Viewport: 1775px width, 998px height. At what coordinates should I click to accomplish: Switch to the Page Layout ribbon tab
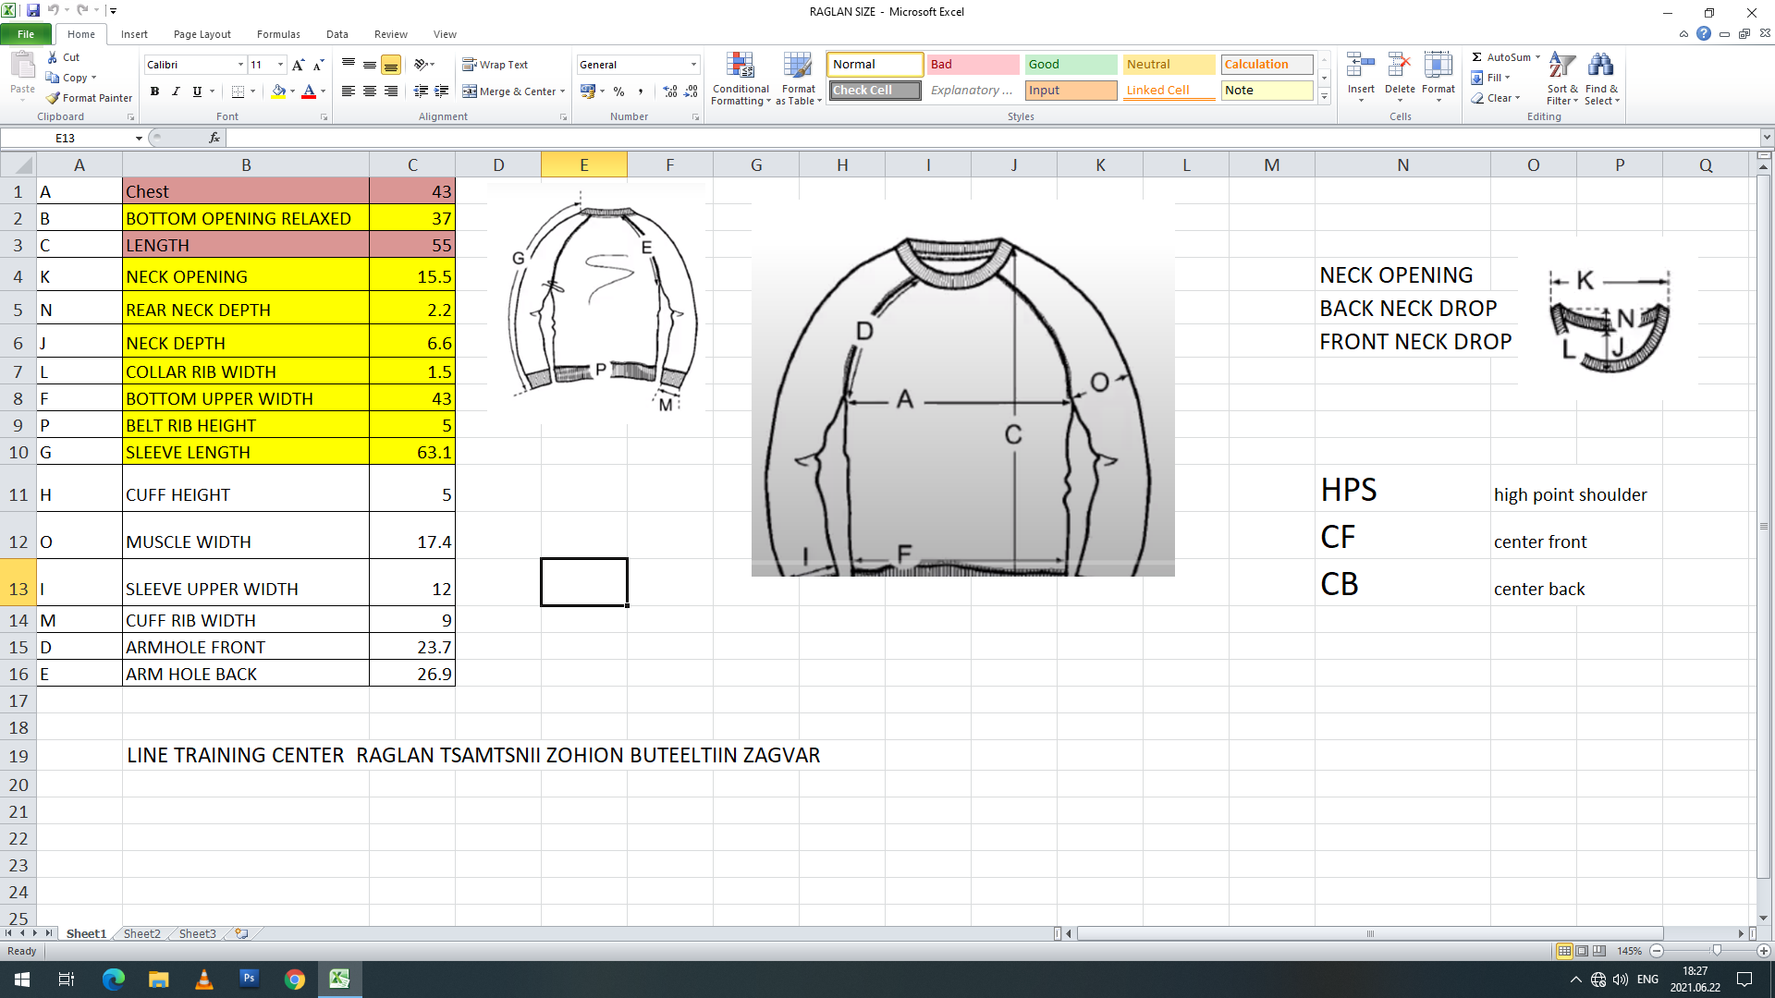pyautogui.click(x=202, y=34)
